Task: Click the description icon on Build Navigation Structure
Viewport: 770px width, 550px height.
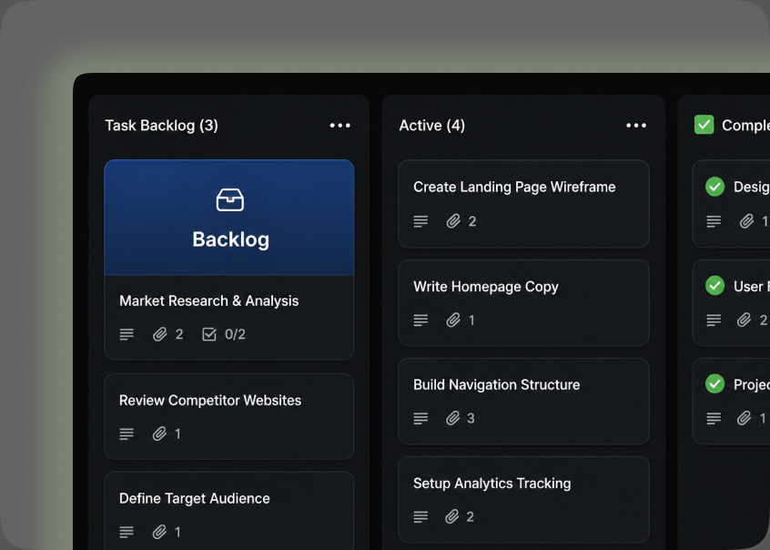Action: (x=420, y=418)
